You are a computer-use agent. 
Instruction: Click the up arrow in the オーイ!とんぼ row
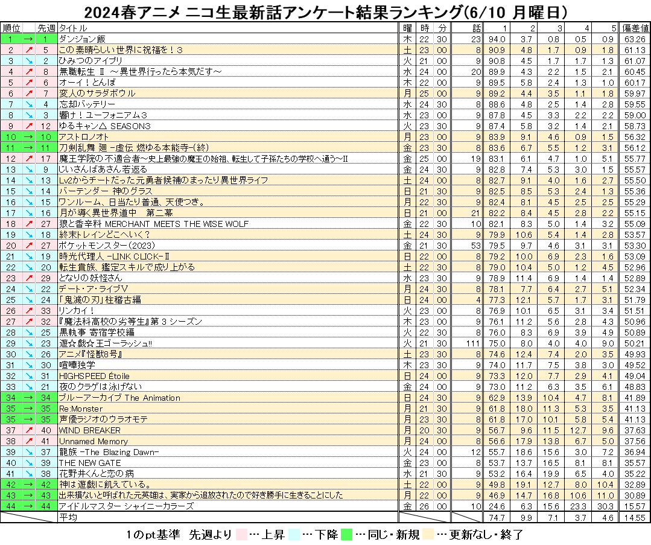(28, 82)
